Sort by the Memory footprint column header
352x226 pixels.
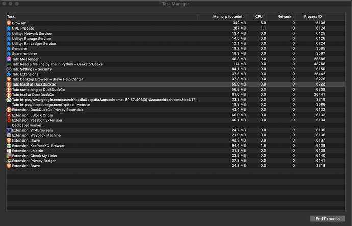(x=222, y=17)
